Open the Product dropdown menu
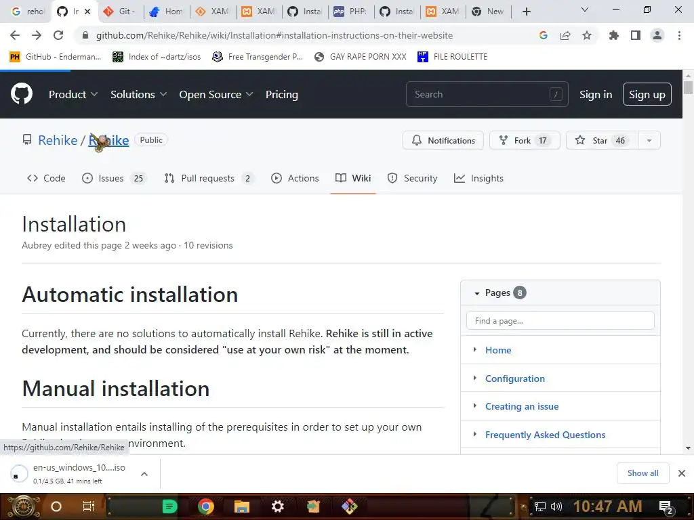694x520 pixels. tap(73, 95)
